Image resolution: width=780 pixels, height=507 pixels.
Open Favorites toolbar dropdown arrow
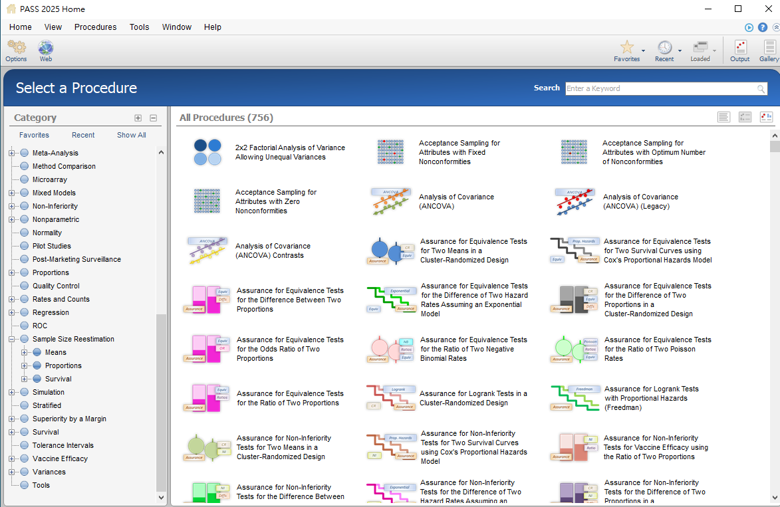(643, 51)
